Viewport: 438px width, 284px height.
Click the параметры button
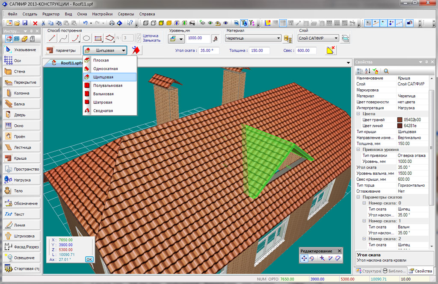pyautogui.click(x=62, y=50)
